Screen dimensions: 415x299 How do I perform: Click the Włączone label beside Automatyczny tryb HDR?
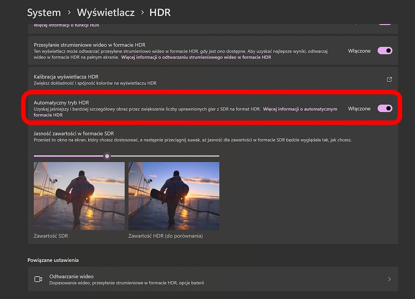[x=359, y=108]
